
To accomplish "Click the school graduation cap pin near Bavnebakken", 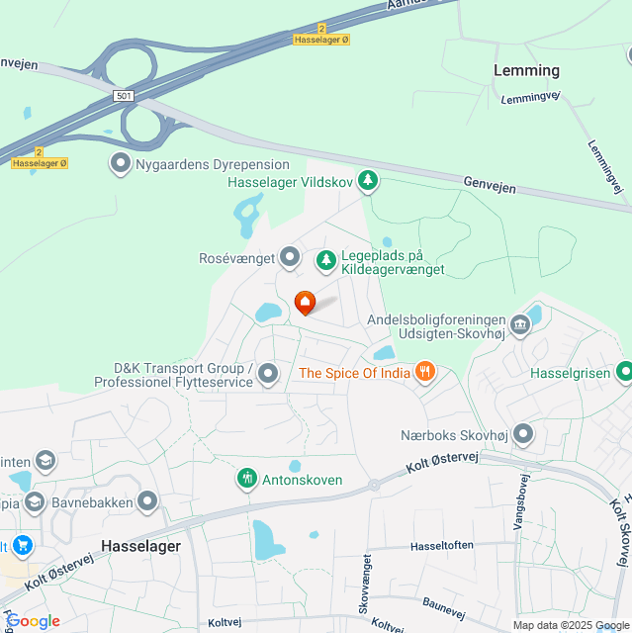I will click(x=35, y=503).
